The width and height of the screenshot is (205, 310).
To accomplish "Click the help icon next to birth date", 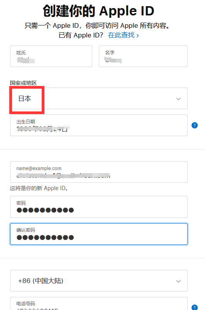I will pyautogui.click(x=195, y=125).
